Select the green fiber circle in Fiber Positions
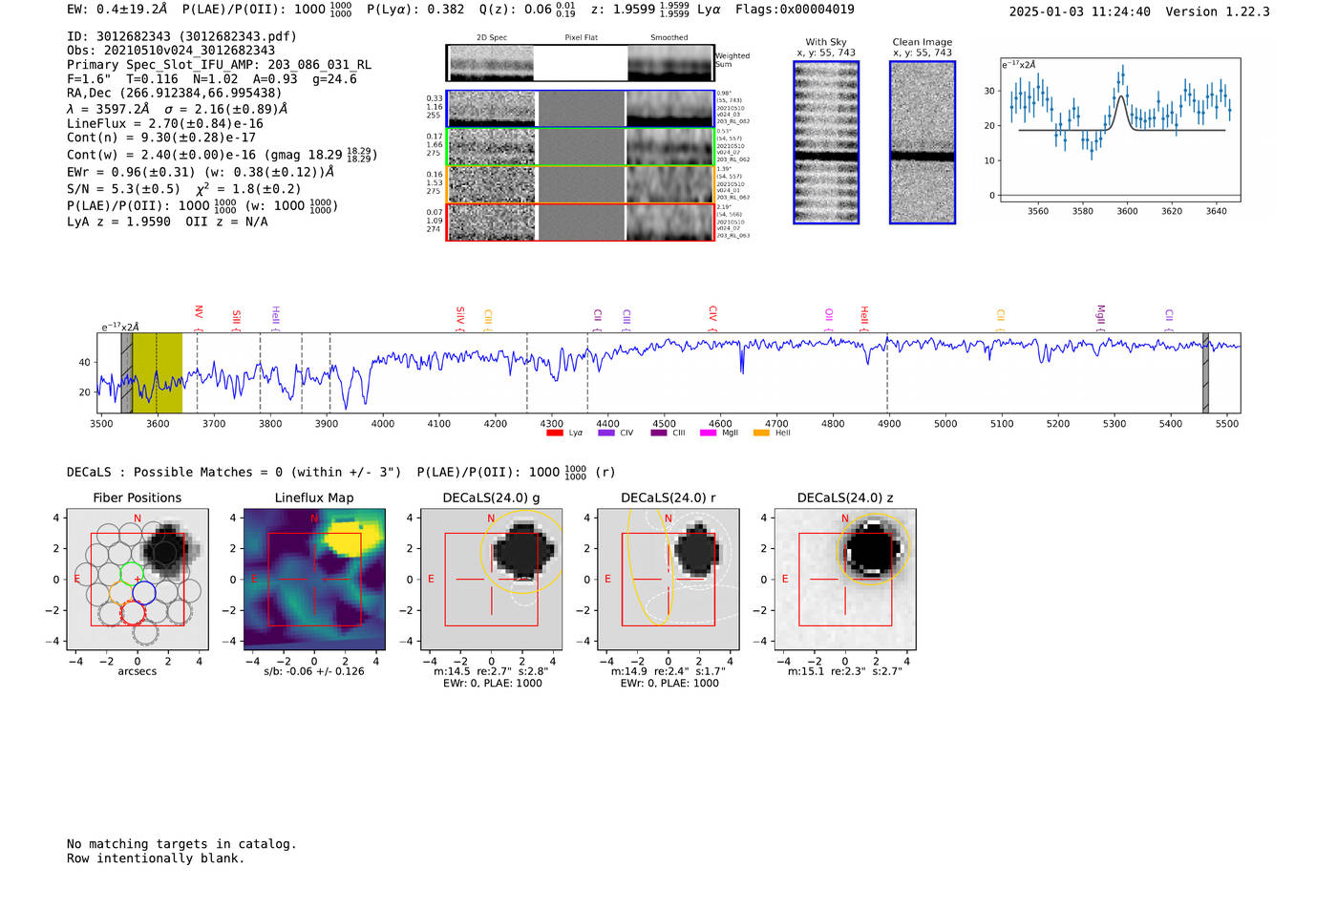Screen dimensions: 1337x910 point(132,575)
